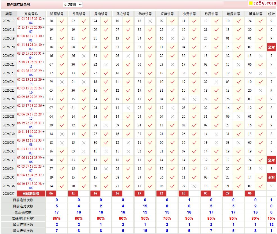Open the 近20期 period dropdown
Viewport: 277px width, 234px height.
[x=73, y=4]
